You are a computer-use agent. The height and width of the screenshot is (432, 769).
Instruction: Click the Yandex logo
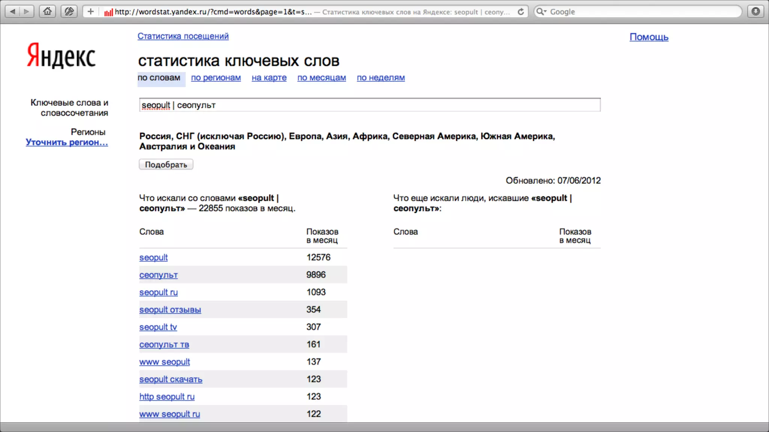point(61,56)
